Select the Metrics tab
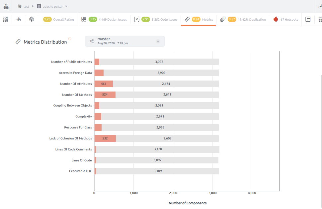The height and width of the screenshot is (209, 322). click(x=199, y=19)
